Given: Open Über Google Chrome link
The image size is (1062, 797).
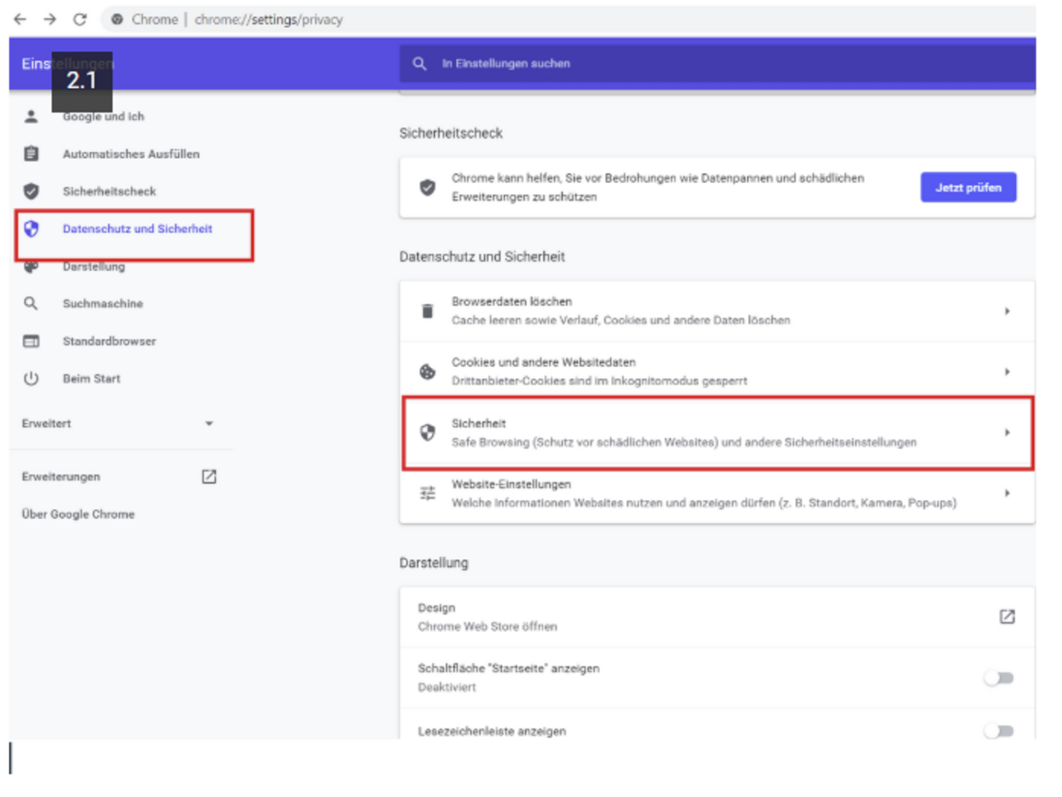Looking at the screenshot, I should pos(78,515).
